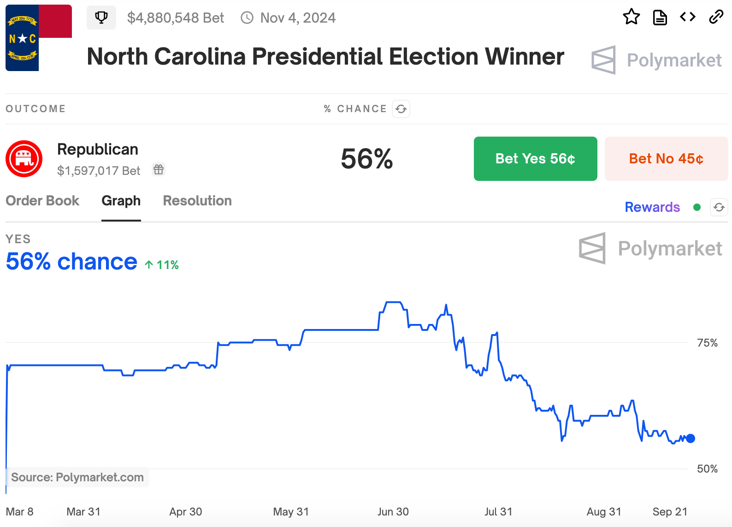Open the gift rewards icon beside Republican bet
732x527 pixels.
point(159,170)
